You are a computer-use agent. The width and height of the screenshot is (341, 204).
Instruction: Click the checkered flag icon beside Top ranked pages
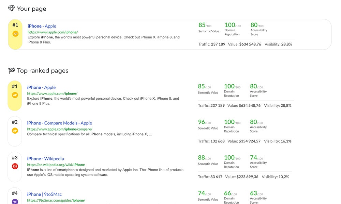tap(11, 71)
